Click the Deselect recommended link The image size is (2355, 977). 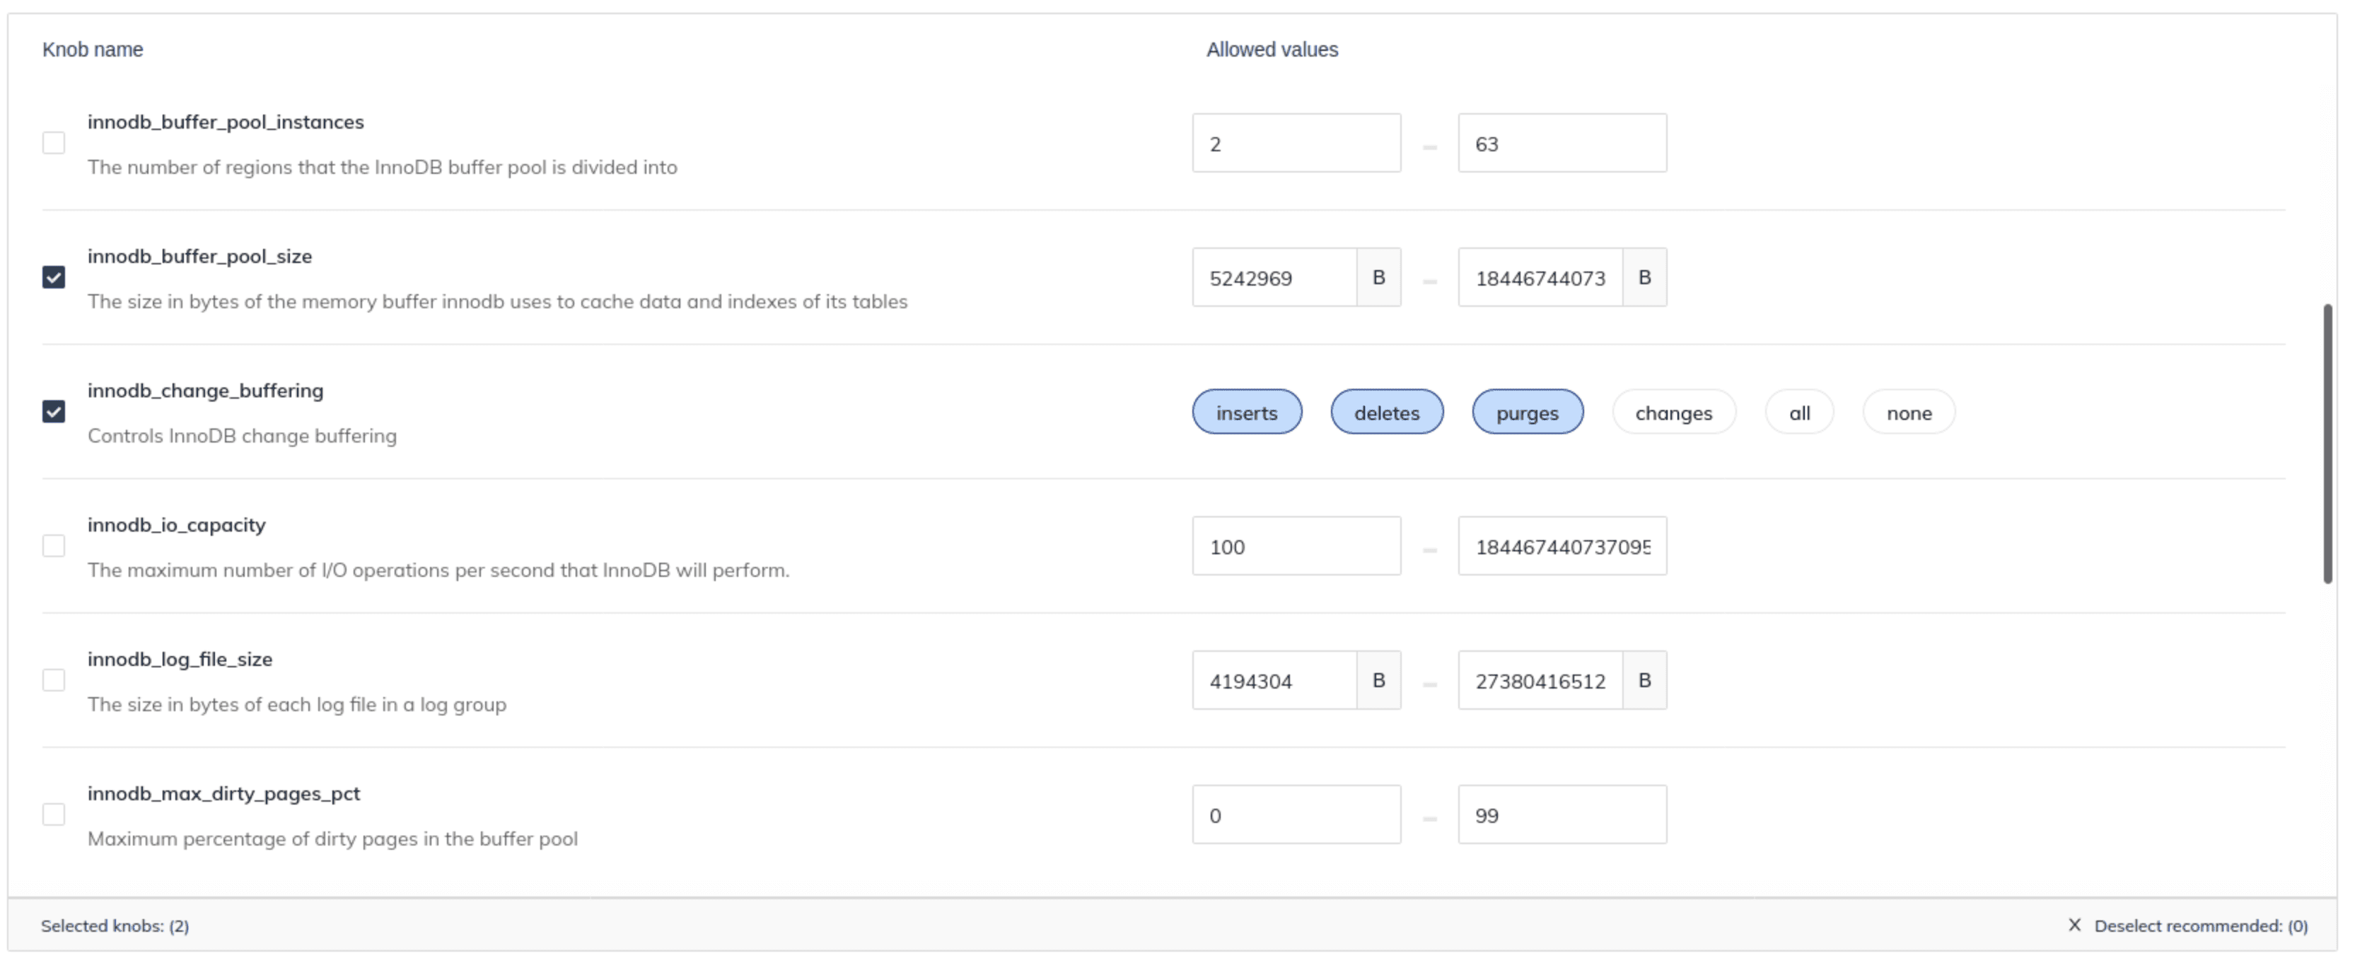click(x=2199, y=926)
